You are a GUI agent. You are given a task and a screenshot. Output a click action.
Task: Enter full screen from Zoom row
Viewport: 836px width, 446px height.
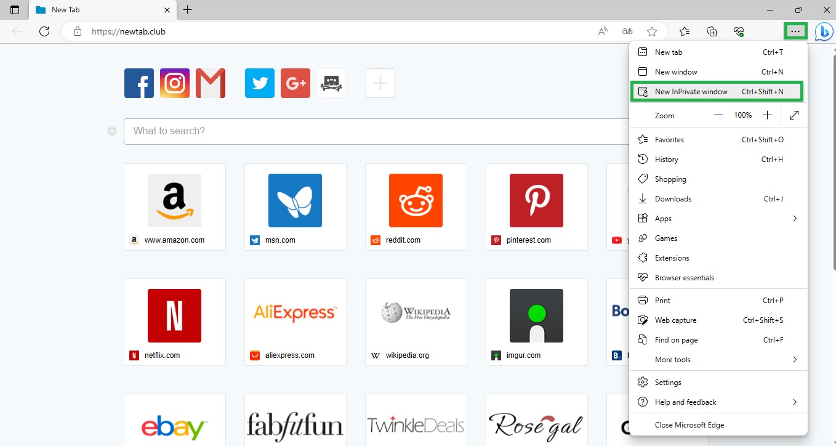pyautogui.click(x=794, y=115)
